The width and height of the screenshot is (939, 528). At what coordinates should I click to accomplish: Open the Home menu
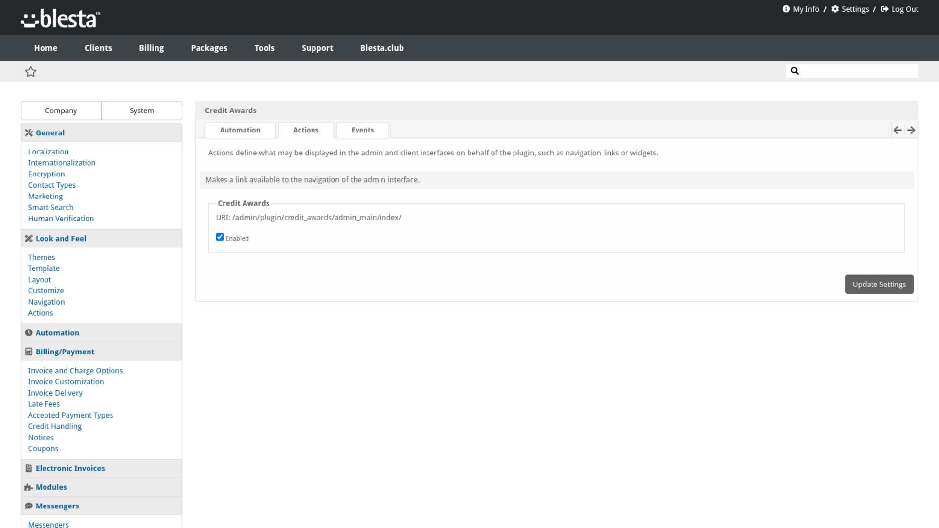(45, 48)
